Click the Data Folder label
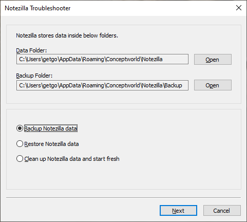The image size is (247, 222). pyautogui.click(x=31, y=50)
